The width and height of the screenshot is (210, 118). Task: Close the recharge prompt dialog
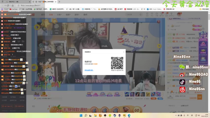click(124, 52)
